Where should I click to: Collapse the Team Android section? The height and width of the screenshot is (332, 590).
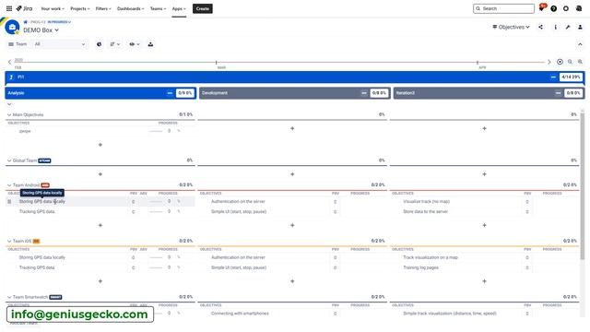coord(9,185)
